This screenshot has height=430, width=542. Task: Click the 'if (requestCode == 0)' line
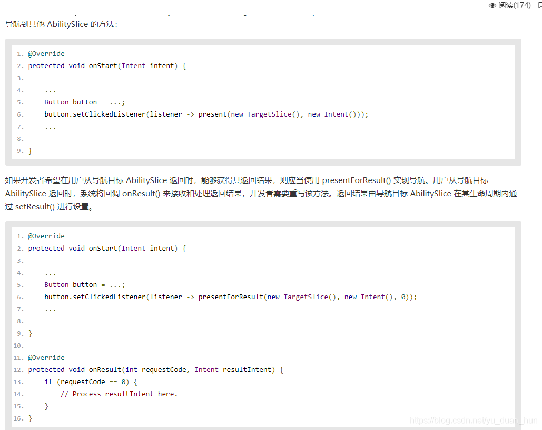(91, 382)
